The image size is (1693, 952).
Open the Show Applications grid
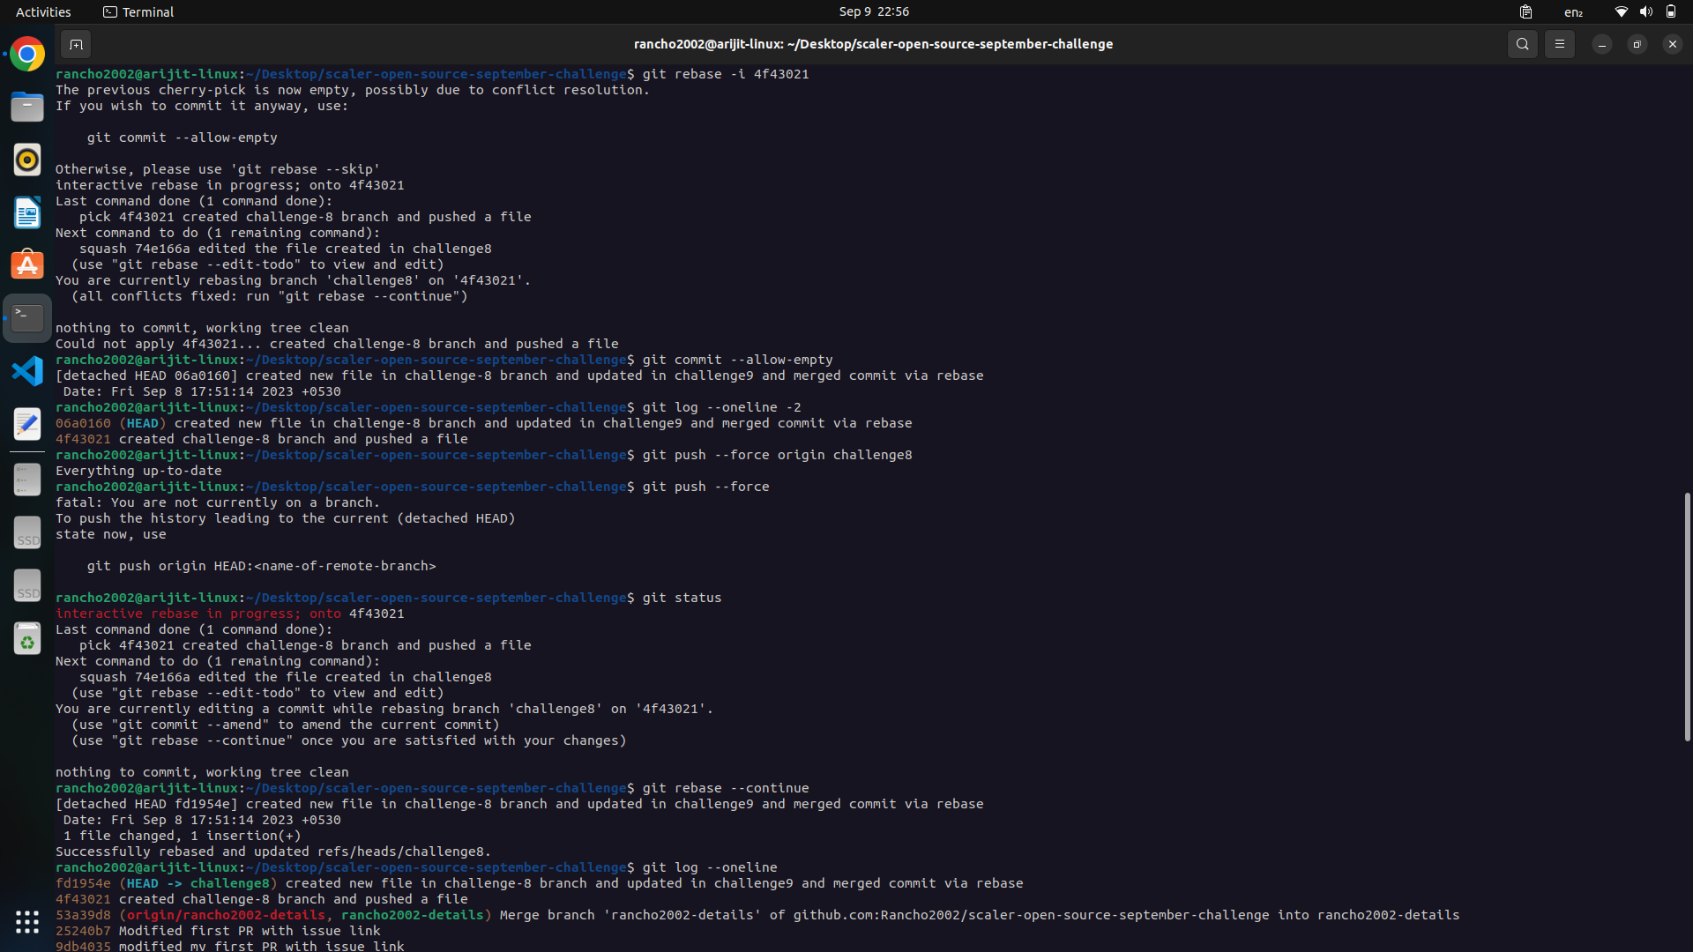(26, 922)
